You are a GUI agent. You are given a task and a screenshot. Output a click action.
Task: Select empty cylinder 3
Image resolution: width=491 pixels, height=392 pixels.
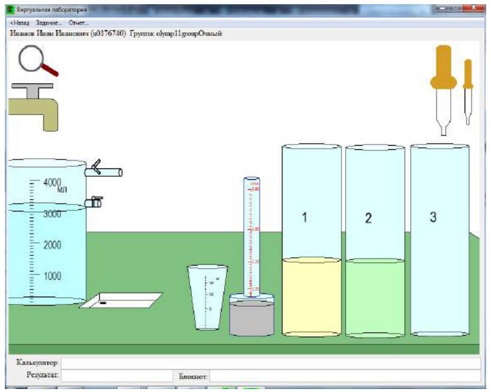[x=440, y=240]
